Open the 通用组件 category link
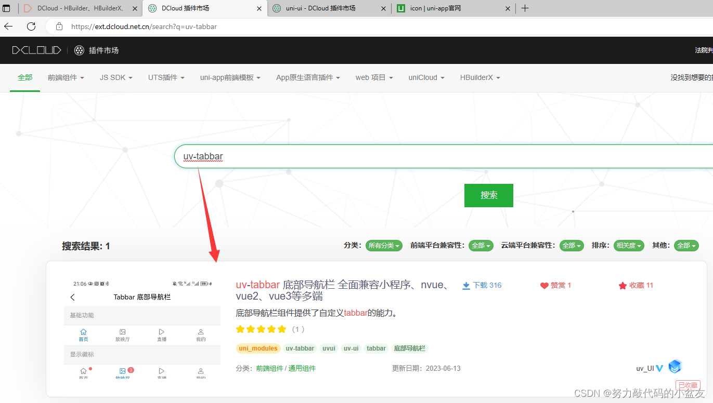The image size is (713, 403). 302,368
